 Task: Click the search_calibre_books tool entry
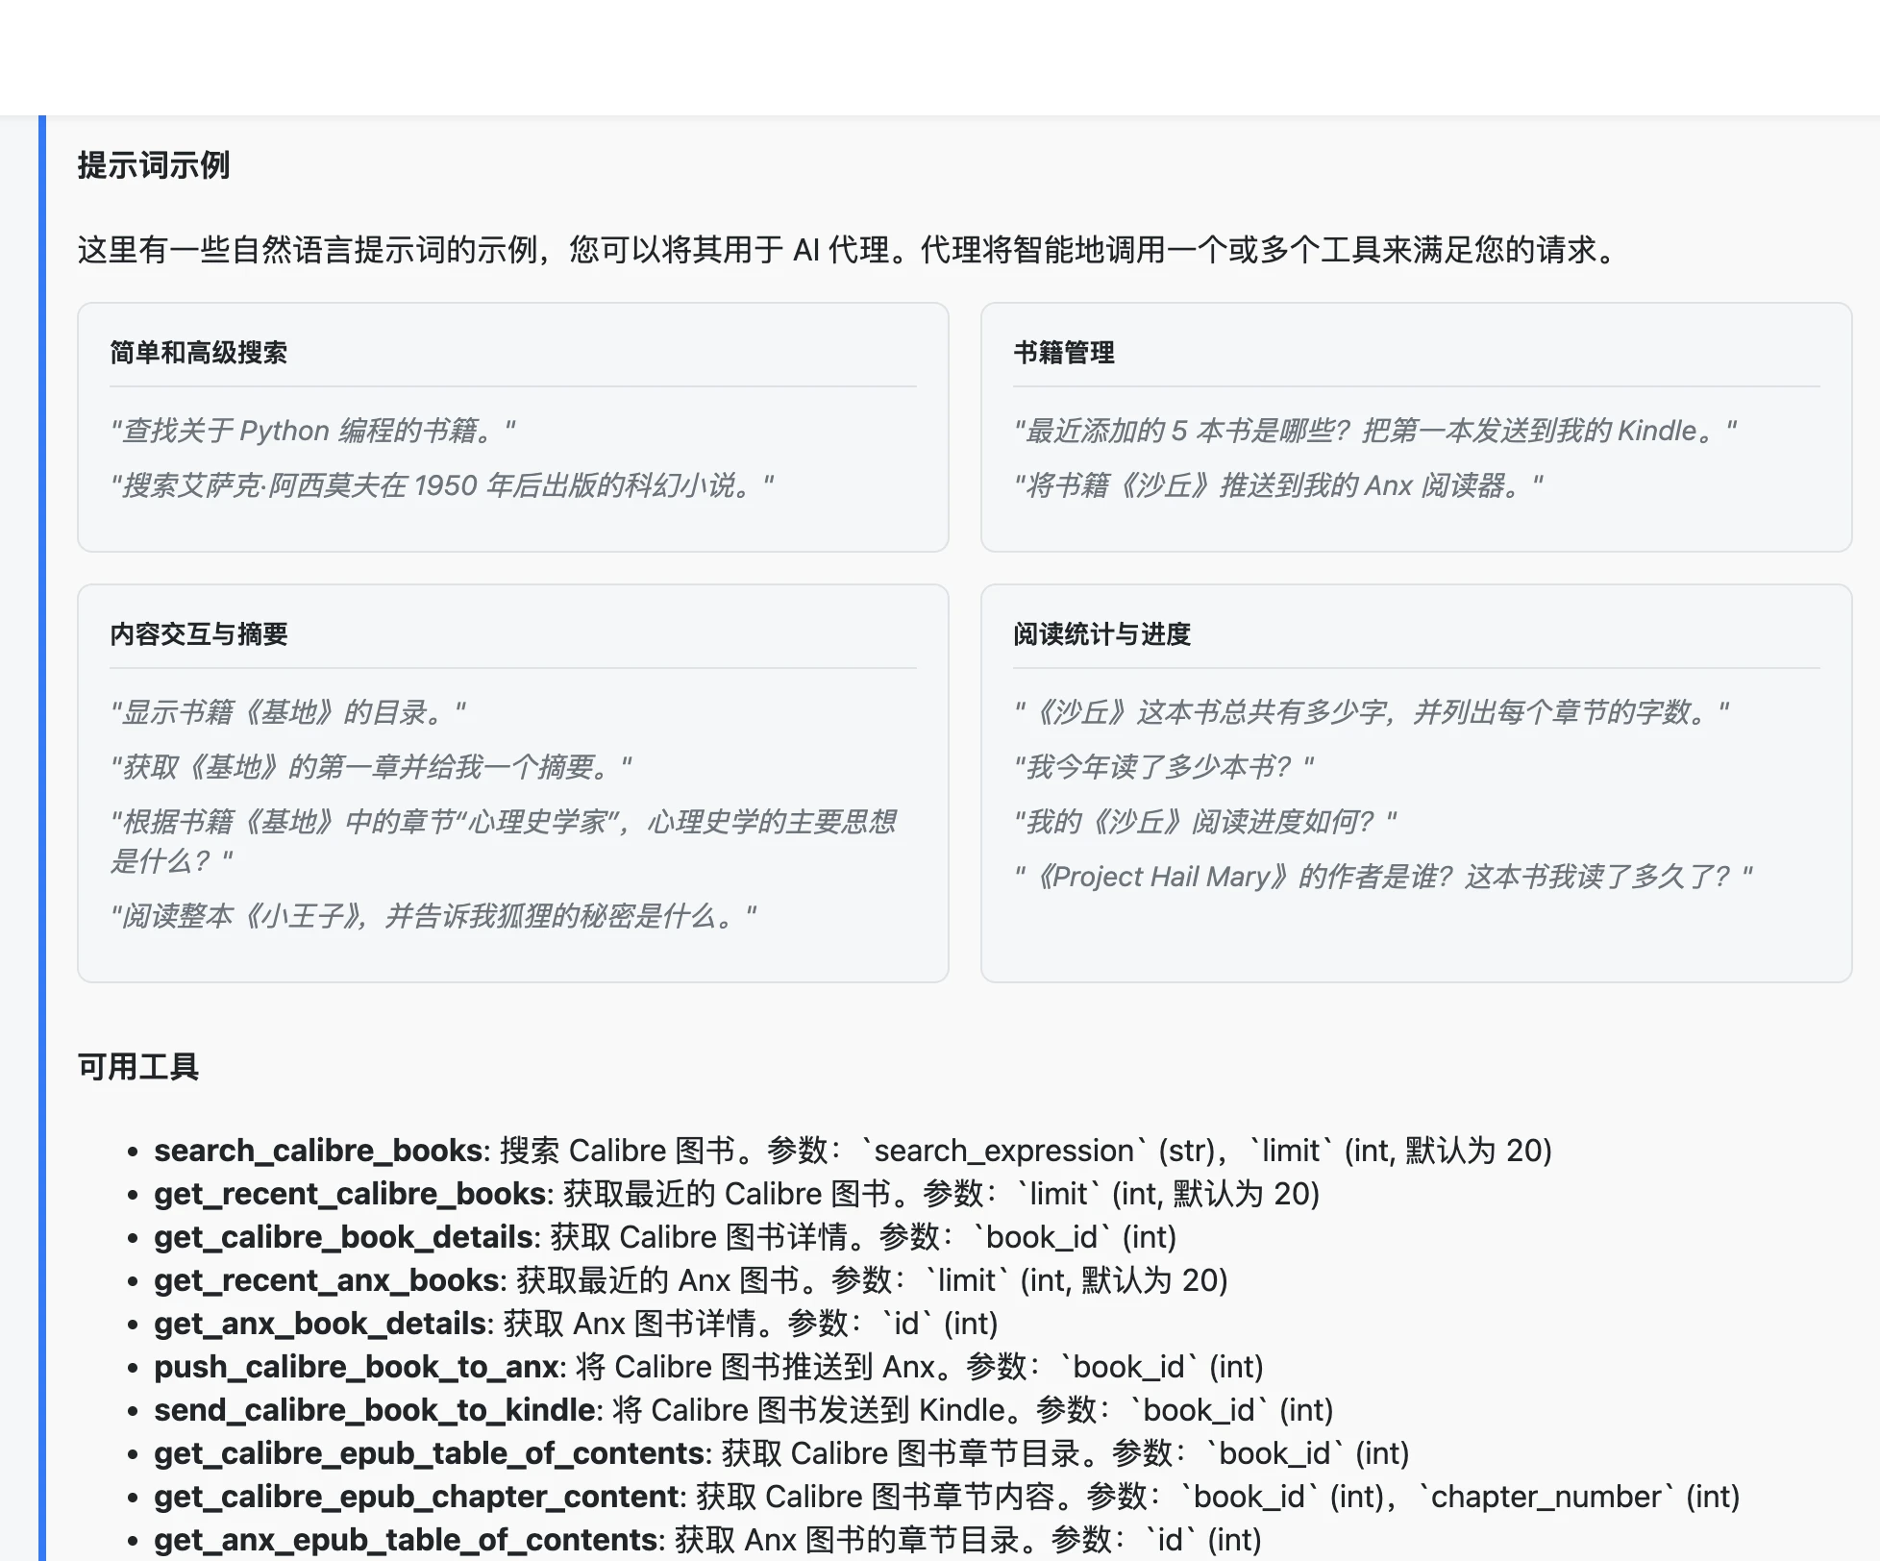pyautogui.click(x=853, y=1151)
